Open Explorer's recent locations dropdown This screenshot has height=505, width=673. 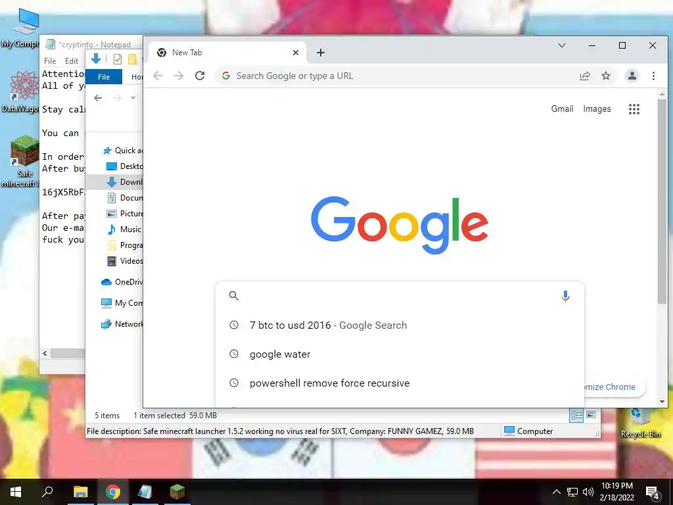click(133, 98)
